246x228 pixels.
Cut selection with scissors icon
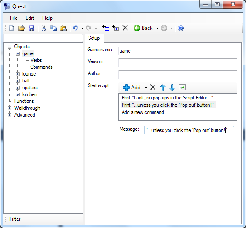pos(43,28)
